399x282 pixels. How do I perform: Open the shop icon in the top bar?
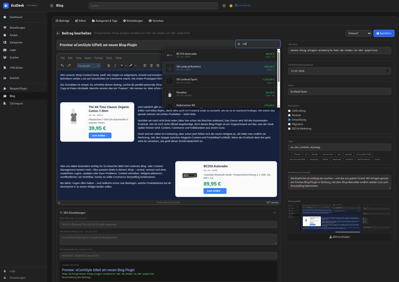224,6
